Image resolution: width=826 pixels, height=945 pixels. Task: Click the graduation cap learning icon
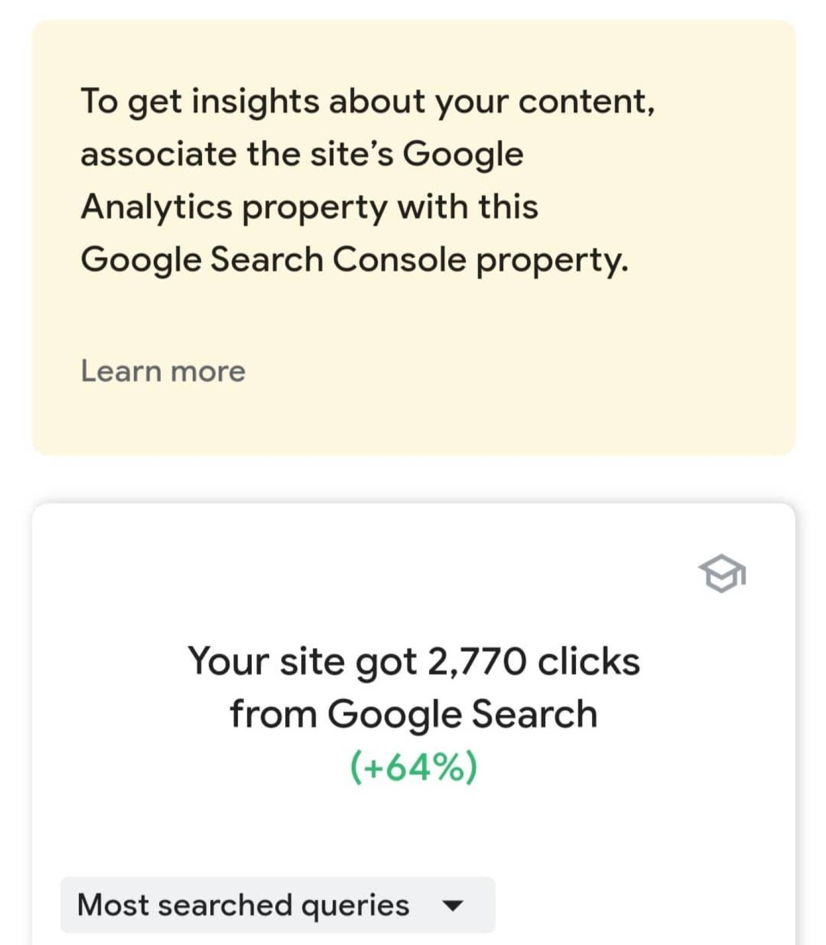(722, 574)
